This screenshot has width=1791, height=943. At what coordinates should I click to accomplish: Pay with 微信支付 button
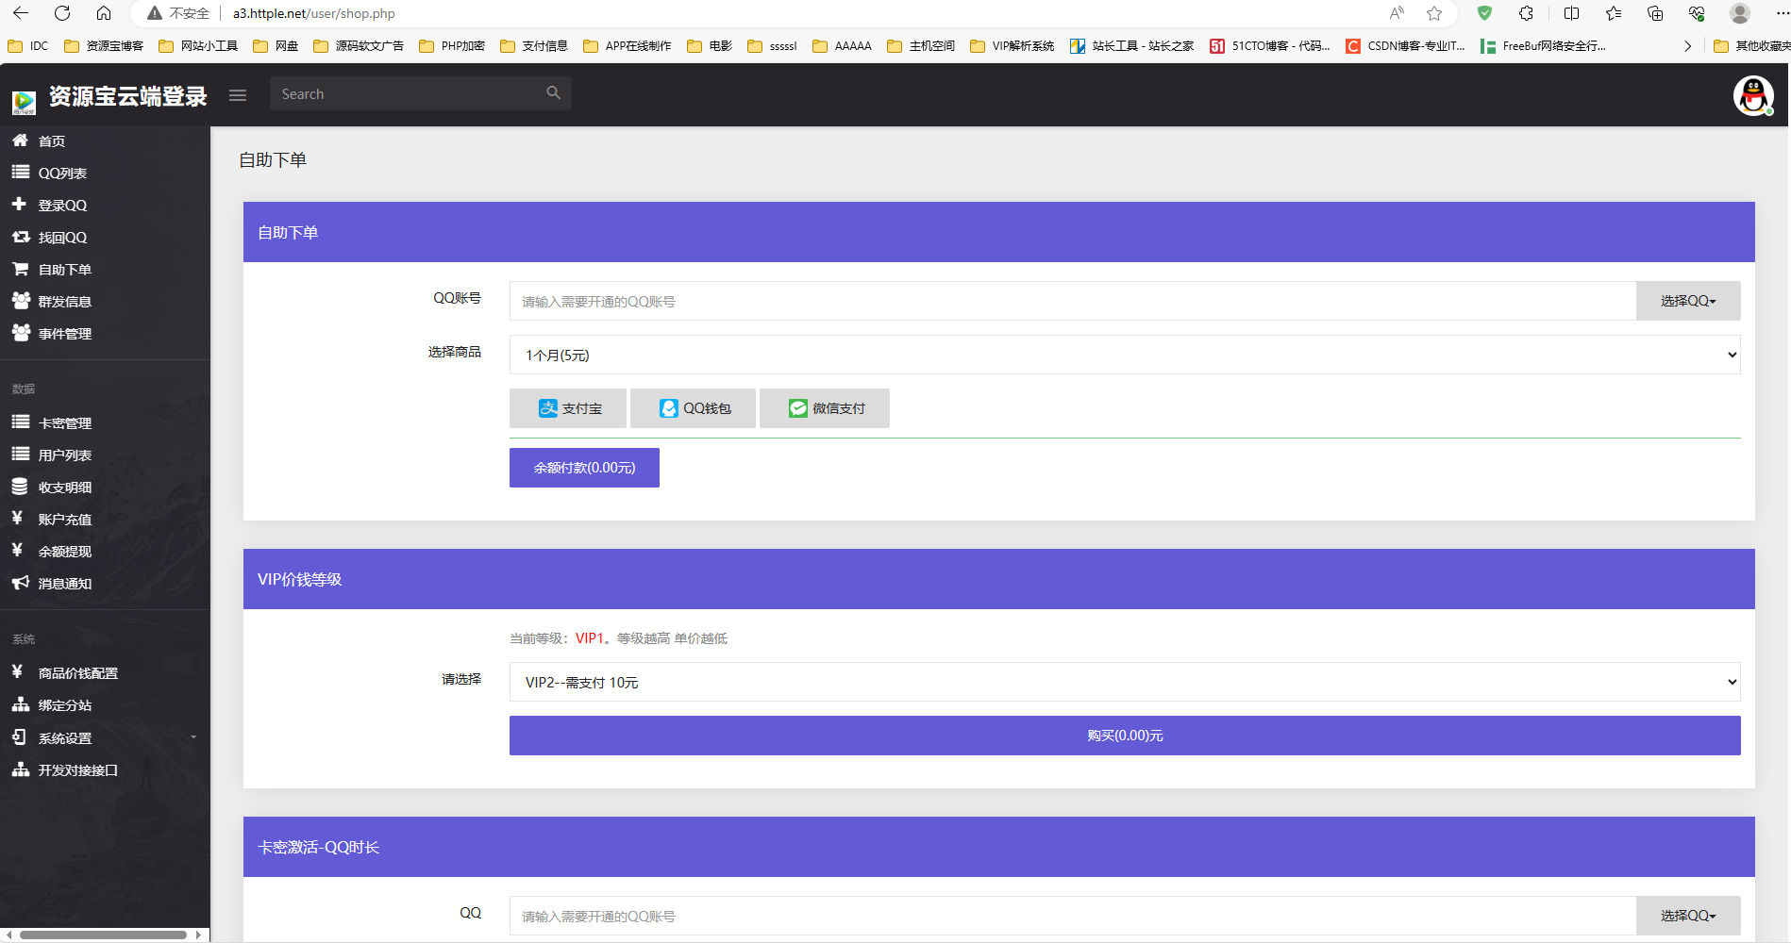coord(825,408)
